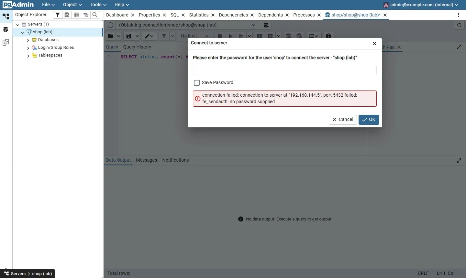Image resolution: width=466 pixels, height=278 pixels.
Task: Click the Ln 1, Col 1 status text
Action: (x=448, y=273)
